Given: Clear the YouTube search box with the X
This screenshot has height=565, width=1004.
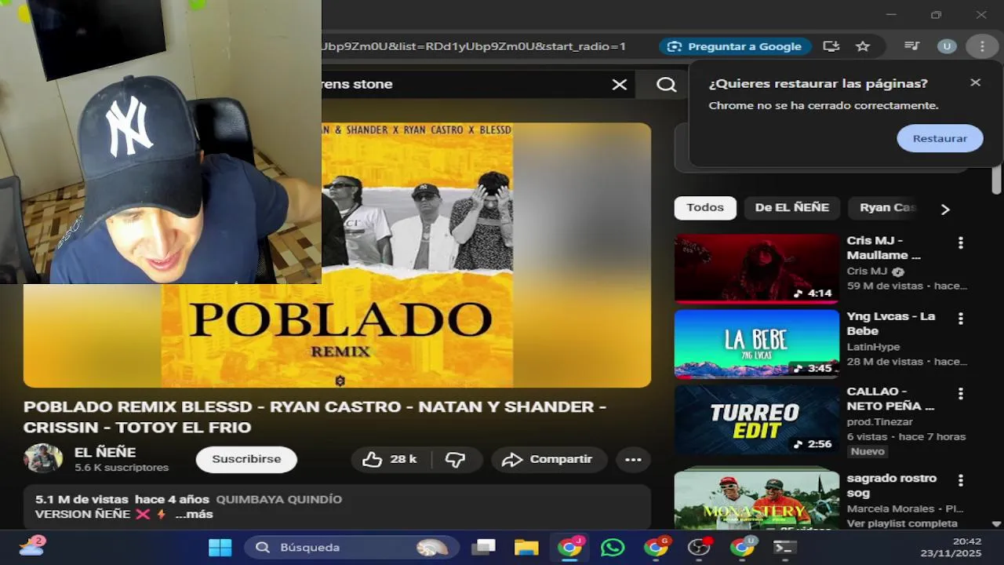Looking at the screenshot, I should click(x=620, y=85).
